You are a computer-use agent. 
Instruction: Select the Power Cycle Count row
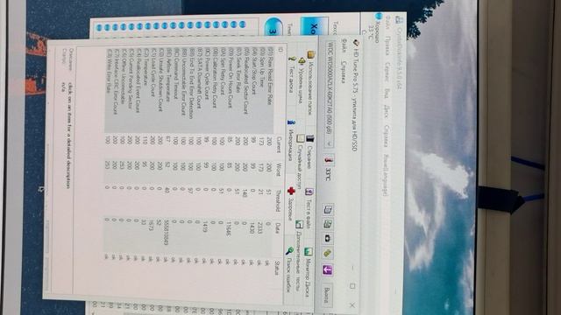click(x=207, y=157)
